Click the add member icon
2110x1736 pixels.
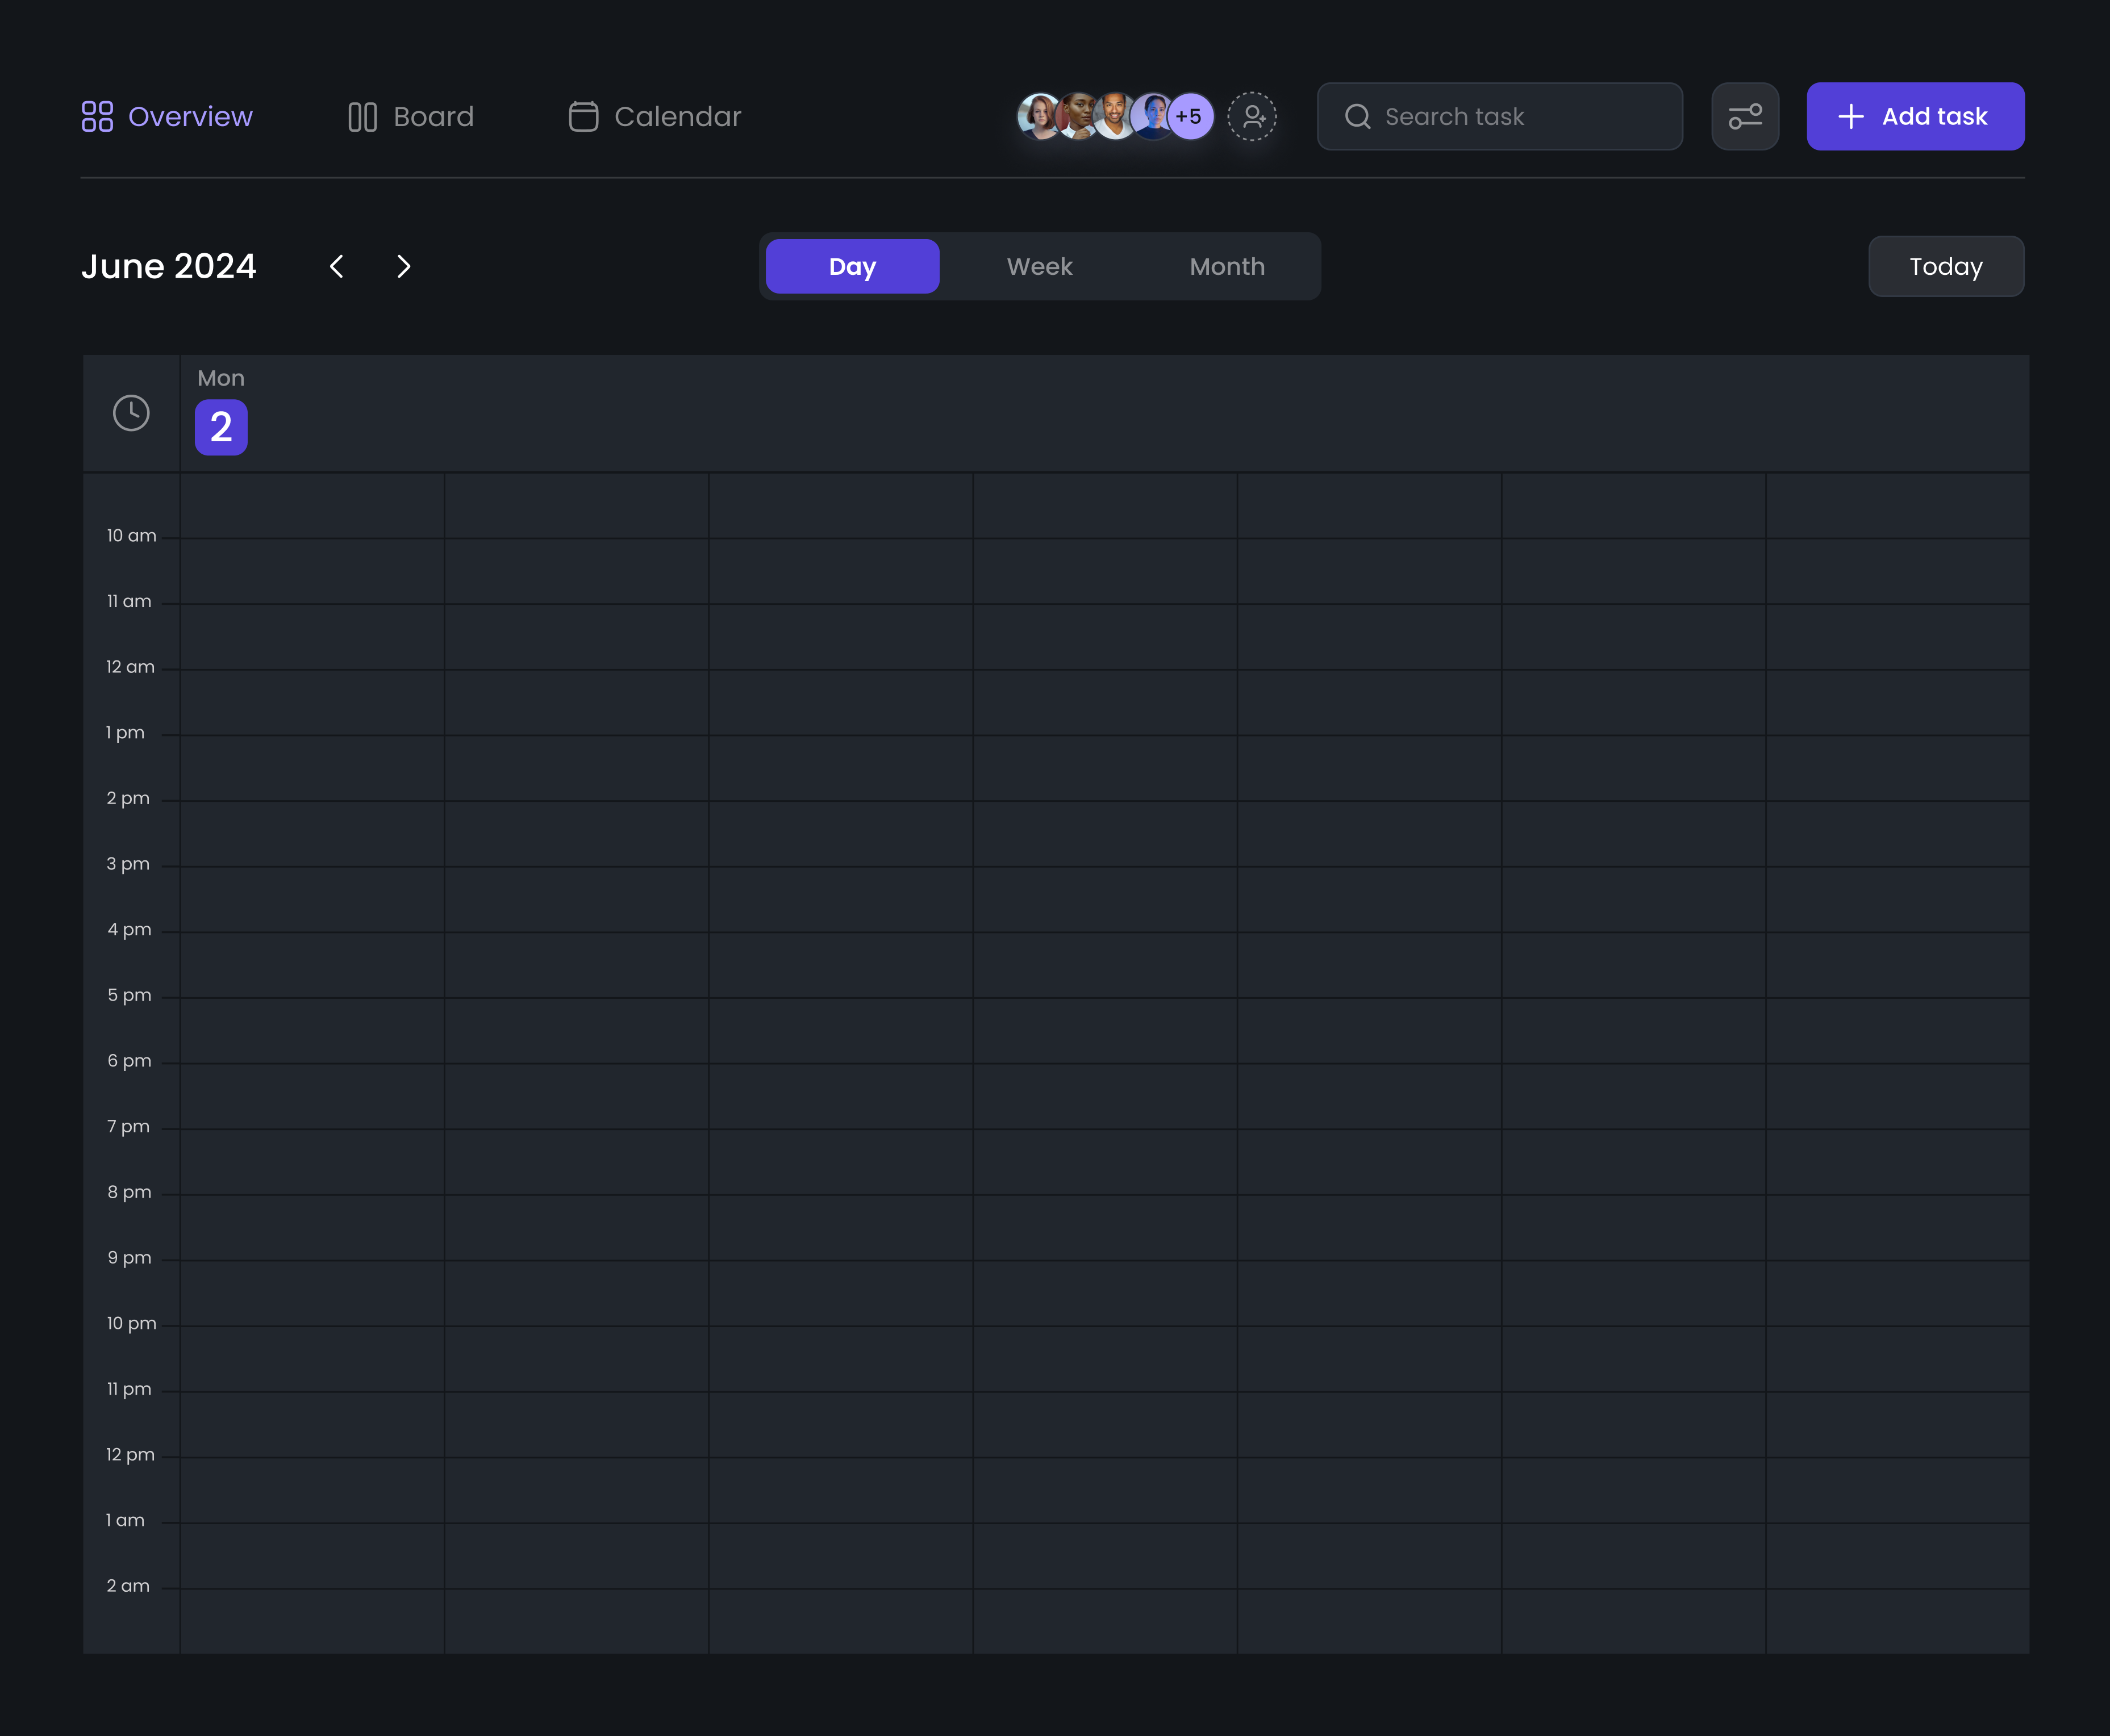(1252, 116)
